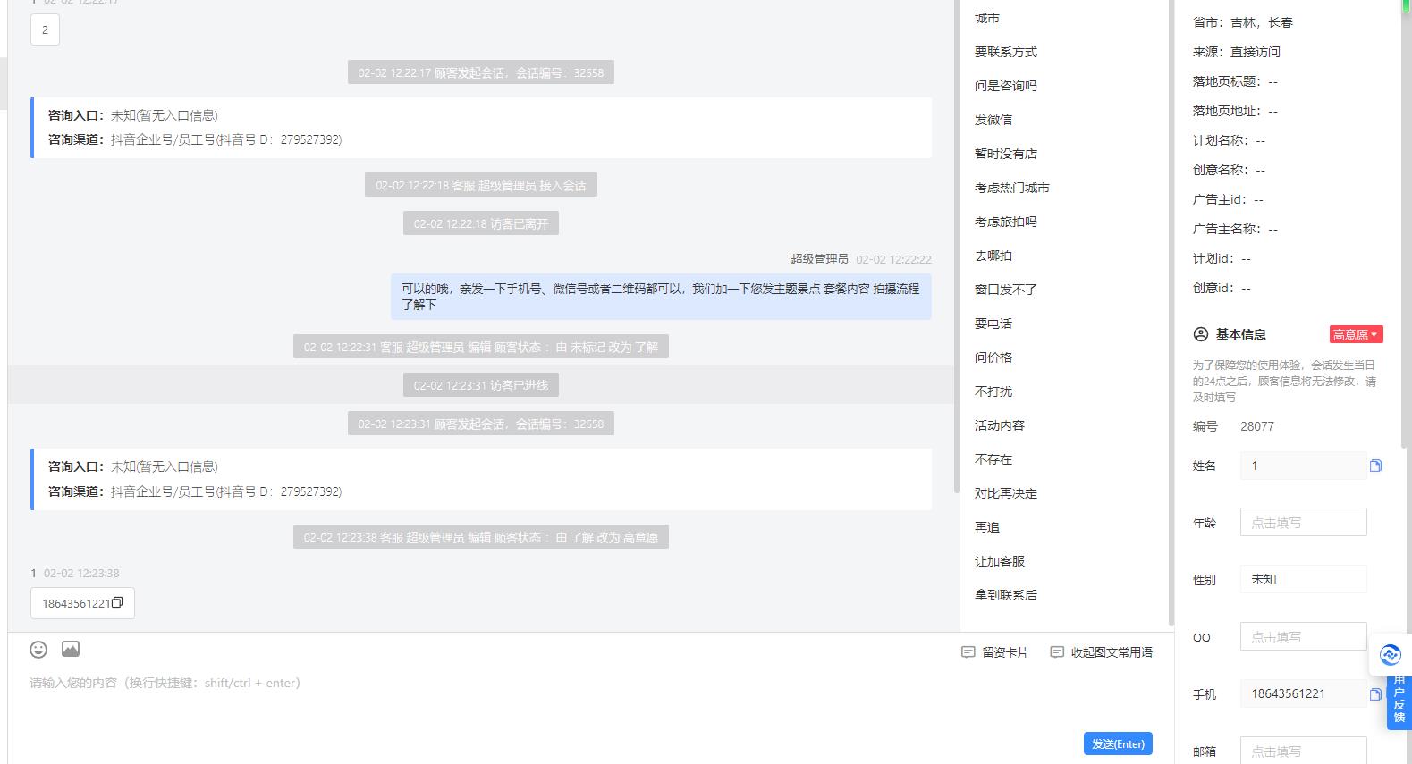Click the customer message bubble showing 2

pyautogui.click(x=45, y=29)
